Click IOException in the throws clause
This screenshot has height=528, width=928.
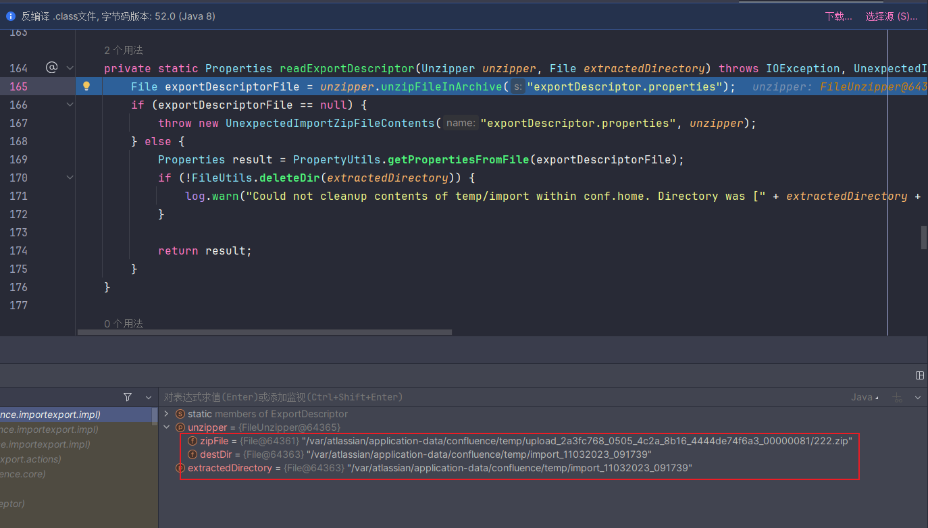click(803, 68)
